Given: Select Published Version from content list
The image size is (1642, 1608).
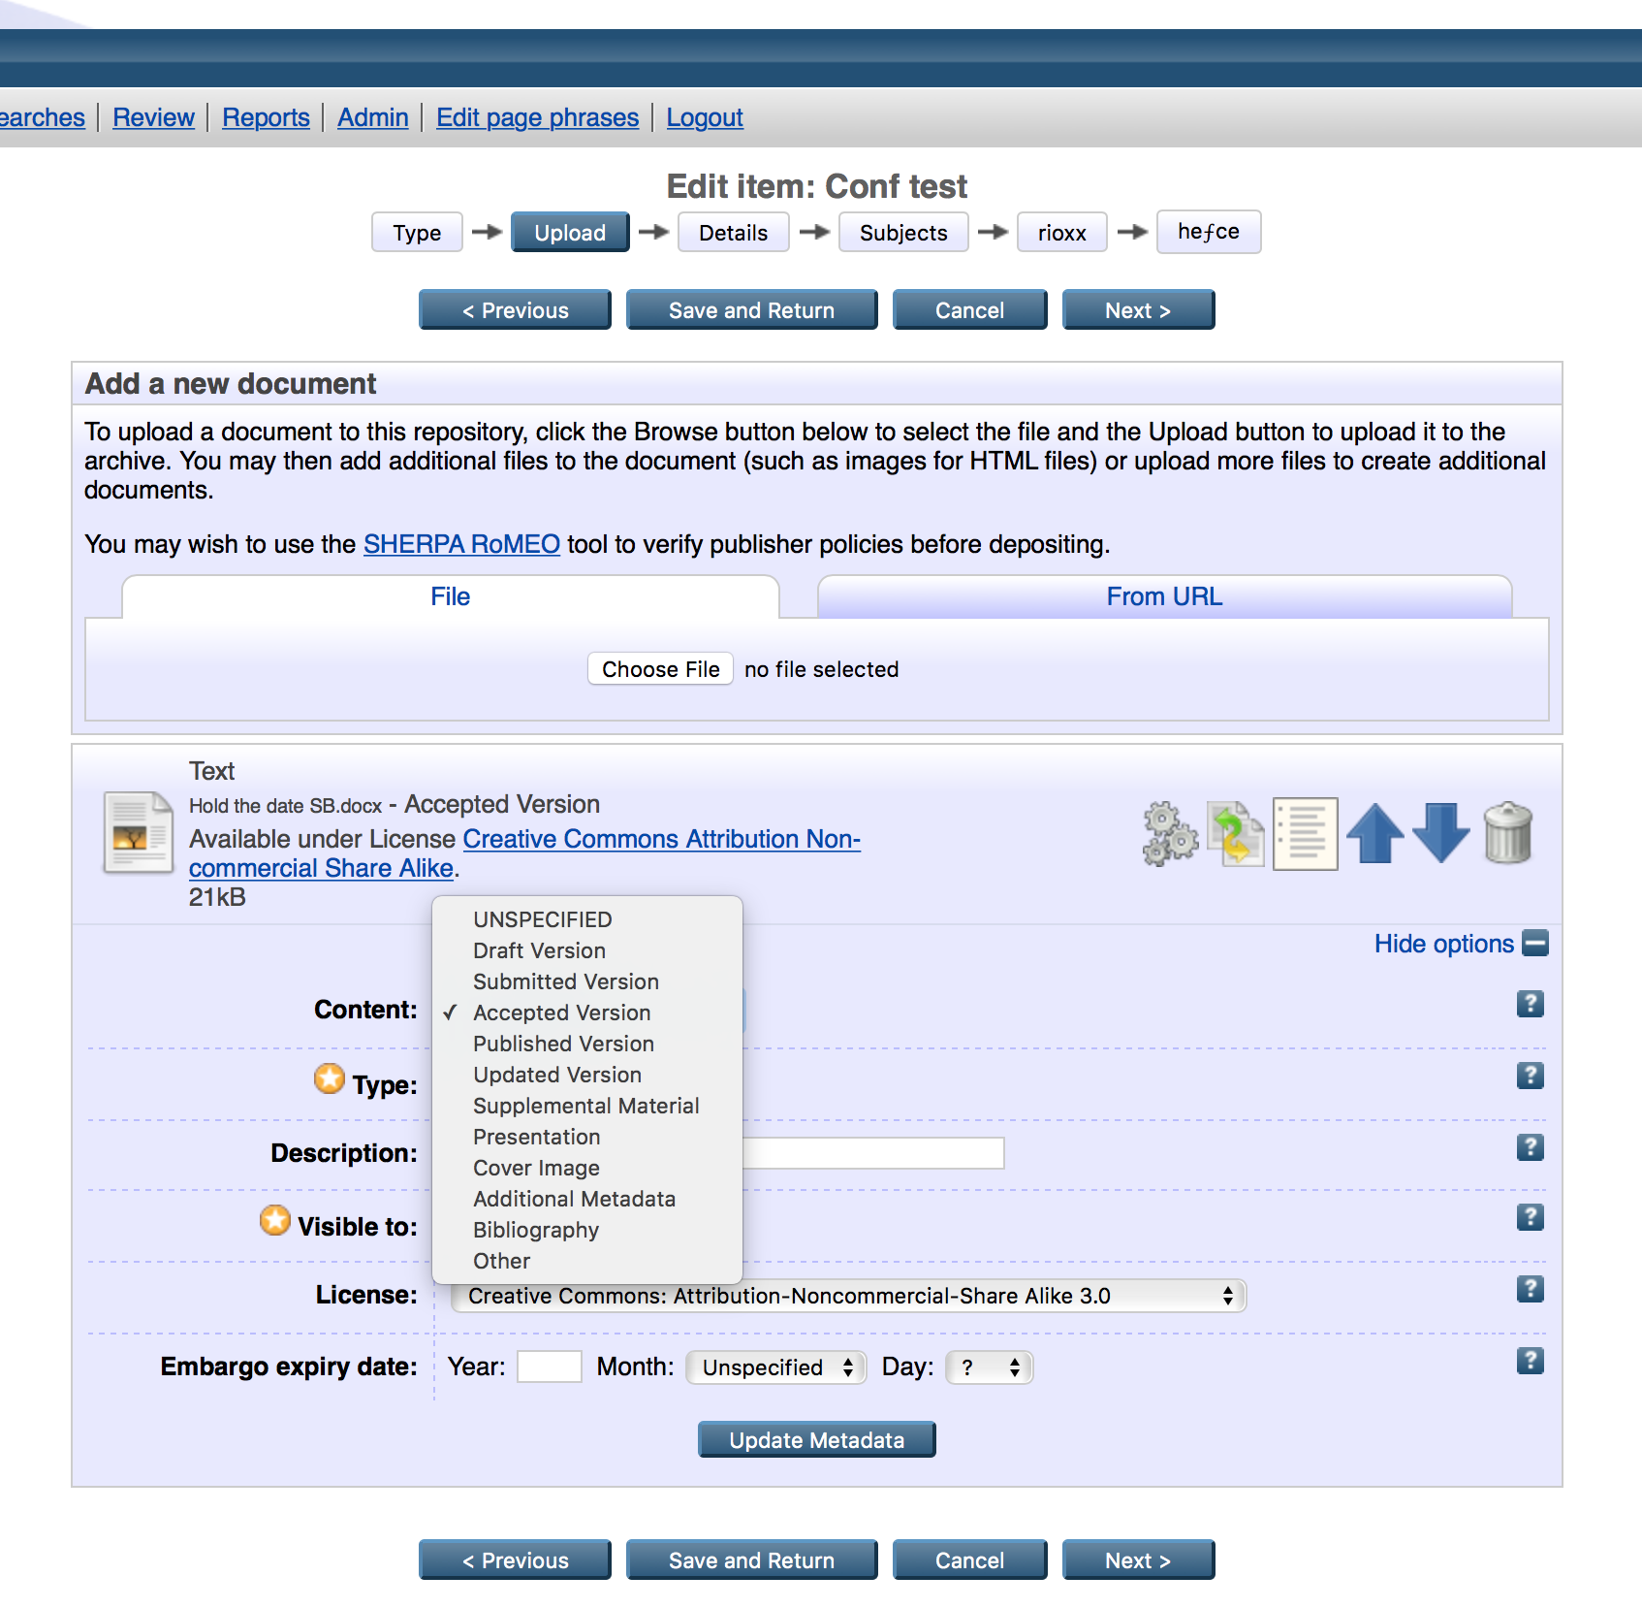Looking at the screenshot, I should point(563,1044).
